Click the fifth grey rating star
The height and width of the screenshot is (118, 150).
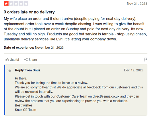point(26,3)
